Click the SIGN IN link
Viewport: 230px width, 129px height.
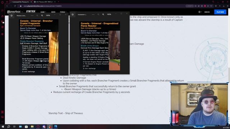[207, 12]
